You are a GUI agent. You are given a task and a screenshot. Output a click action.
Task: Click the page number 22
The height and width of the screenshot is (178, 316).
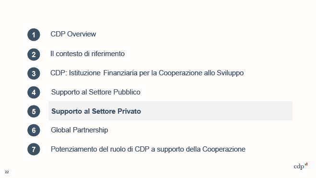7,172
